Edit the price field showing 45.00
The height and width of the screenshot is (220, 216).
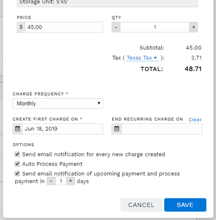pos(64,27)
